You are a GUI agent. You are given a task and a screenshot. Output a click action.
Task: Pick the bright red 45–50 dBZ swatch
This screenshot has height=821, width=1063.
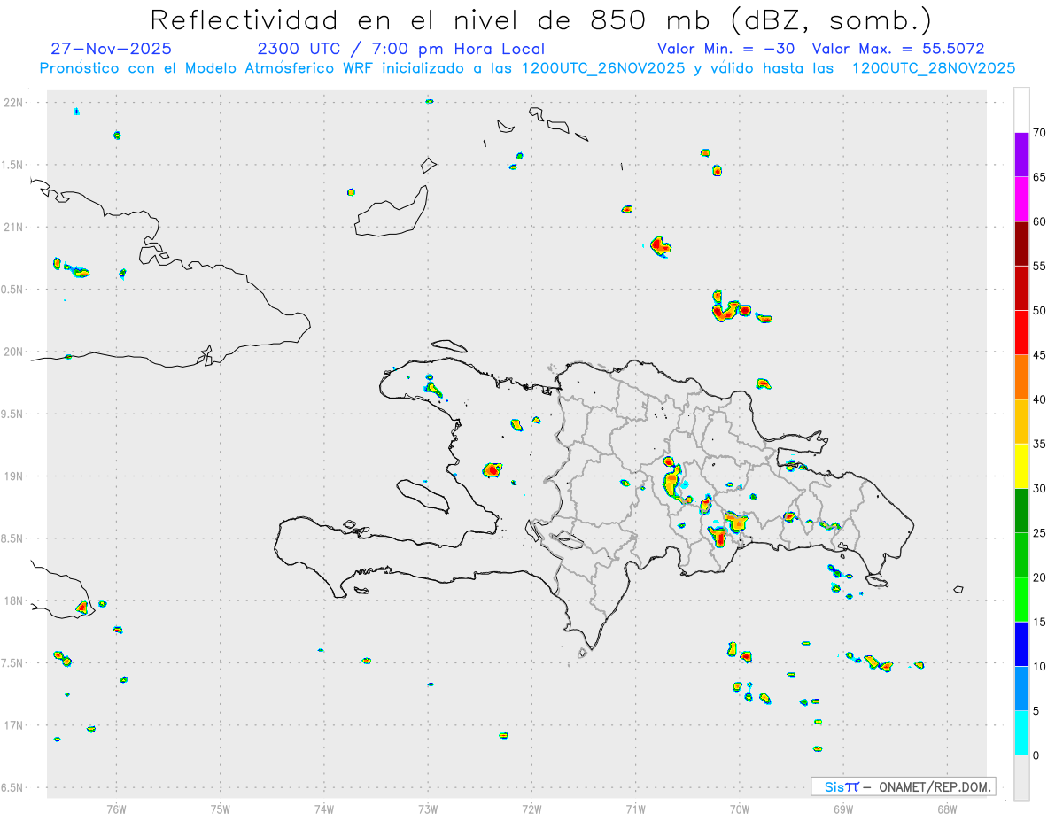1021,333
